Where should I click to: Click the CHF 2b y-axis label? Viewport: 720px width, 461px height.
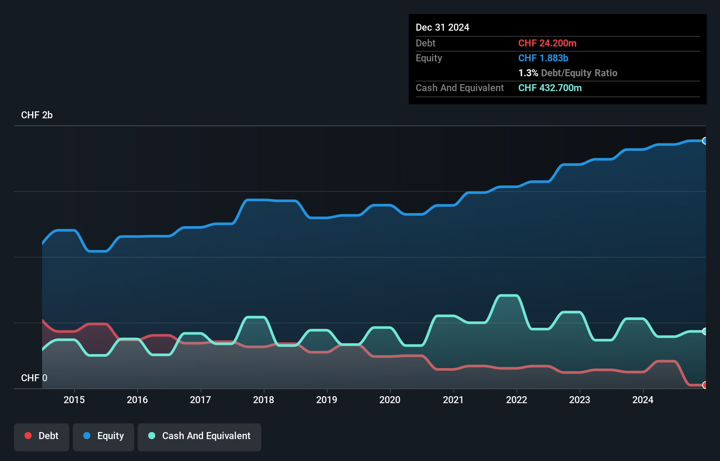[x=37, y=115]
